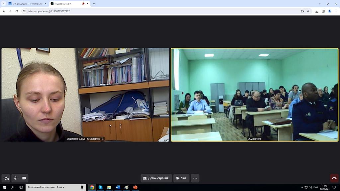Screen dimensions: 340x191
Task: Open PowerPoint from the taskbar
Action: tap(135, 187)
